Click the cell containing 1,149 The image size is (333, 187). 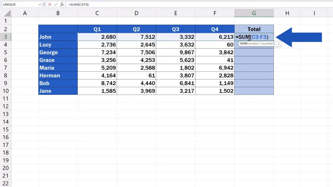215,83
